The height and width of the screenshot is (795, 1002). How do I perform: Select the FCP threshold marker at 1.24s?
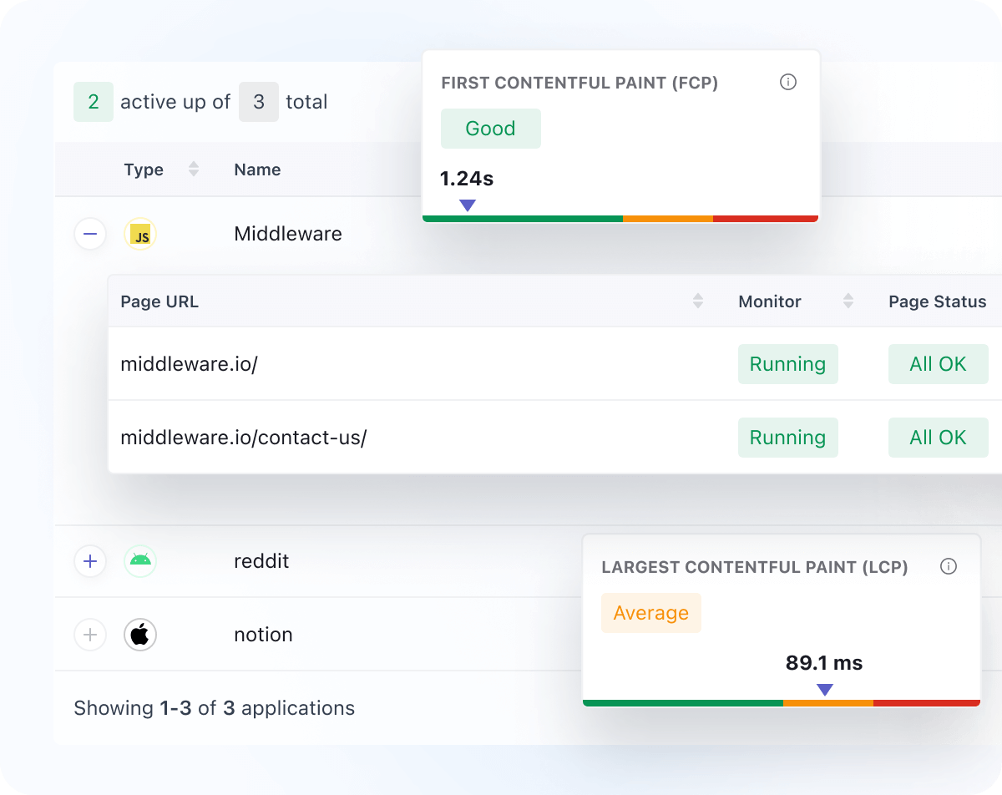tap(468, 205)
